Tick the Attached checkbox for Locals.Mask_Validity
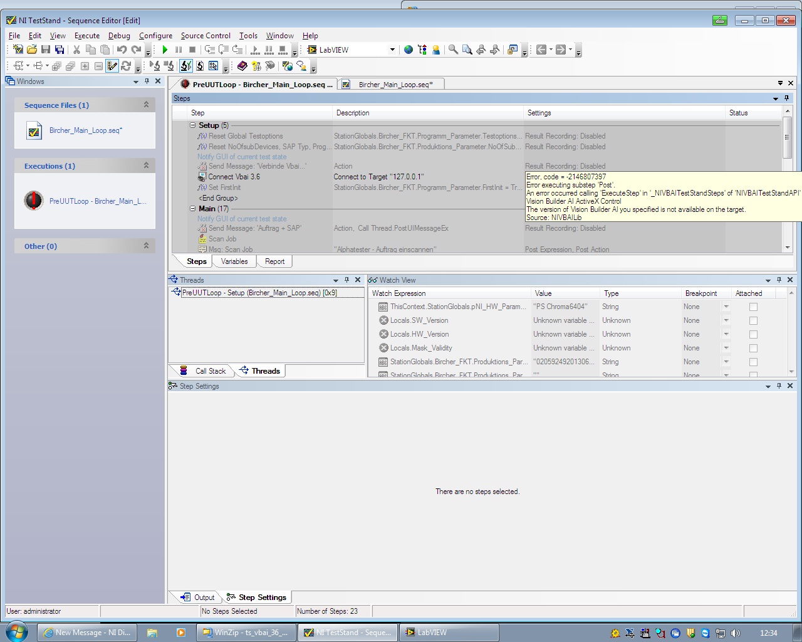Screen dimensions: 802x642 tap(753, 348)
